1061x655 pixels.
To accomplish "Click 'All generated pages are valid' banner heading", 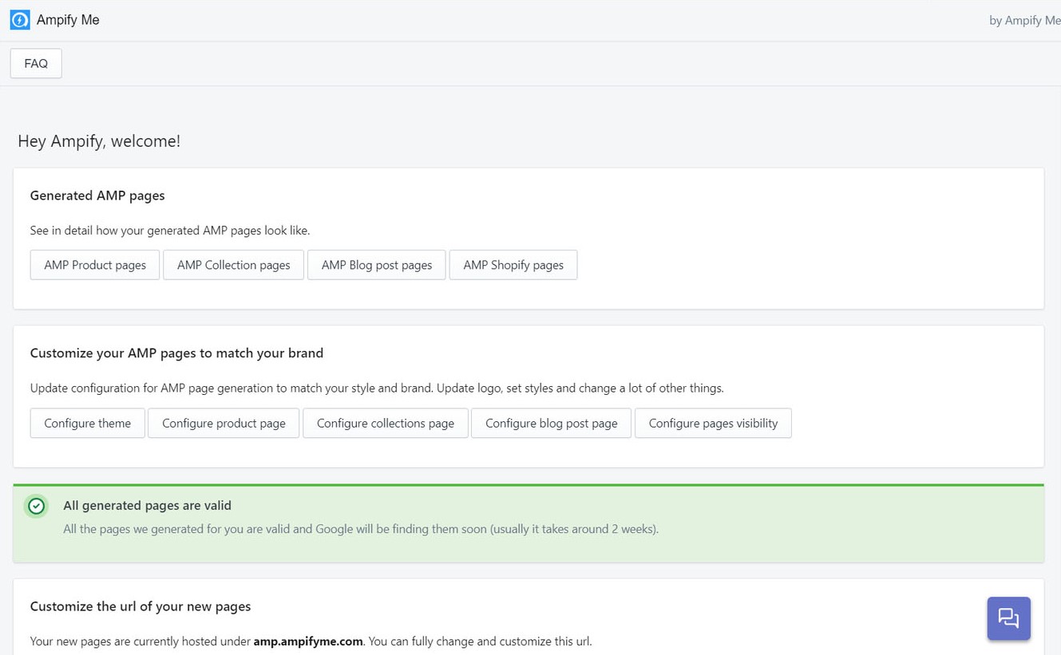I will point(147,505).
